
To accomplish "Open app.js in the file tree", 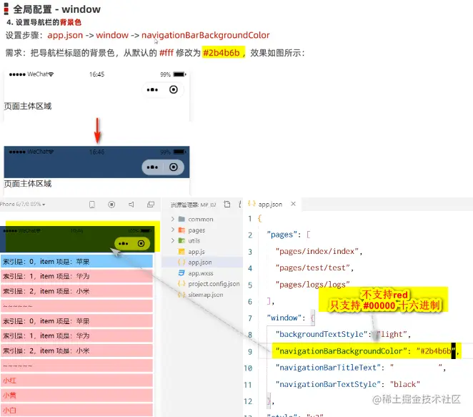I will (196, 252).
